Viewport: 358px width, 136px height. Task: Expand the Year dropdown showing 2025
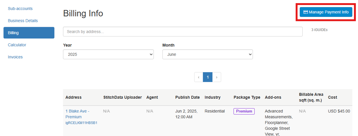pos(108,54)
